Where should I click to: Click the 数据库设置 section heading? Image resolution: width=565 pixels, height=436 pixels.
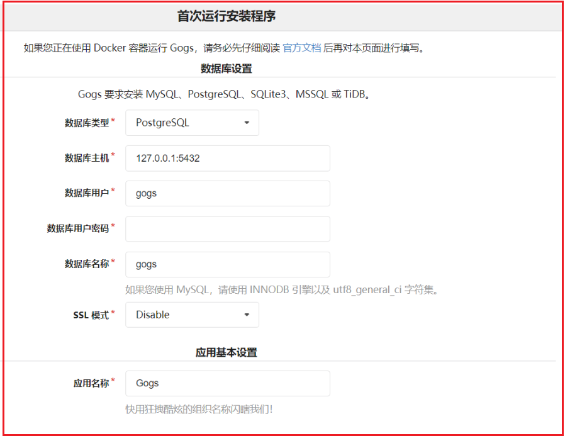227,69
